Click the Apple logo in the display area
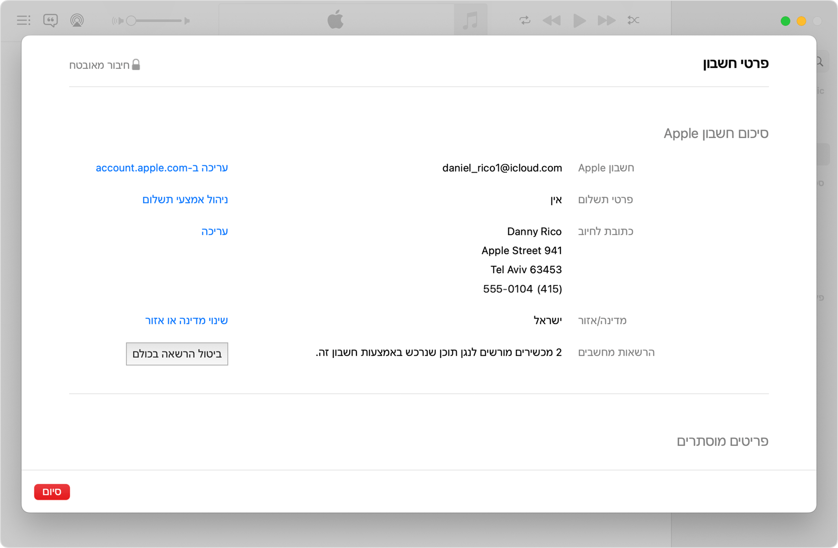The height and width of the screenshot is (548, 838). pyautogui.click(x=336, y=20)
